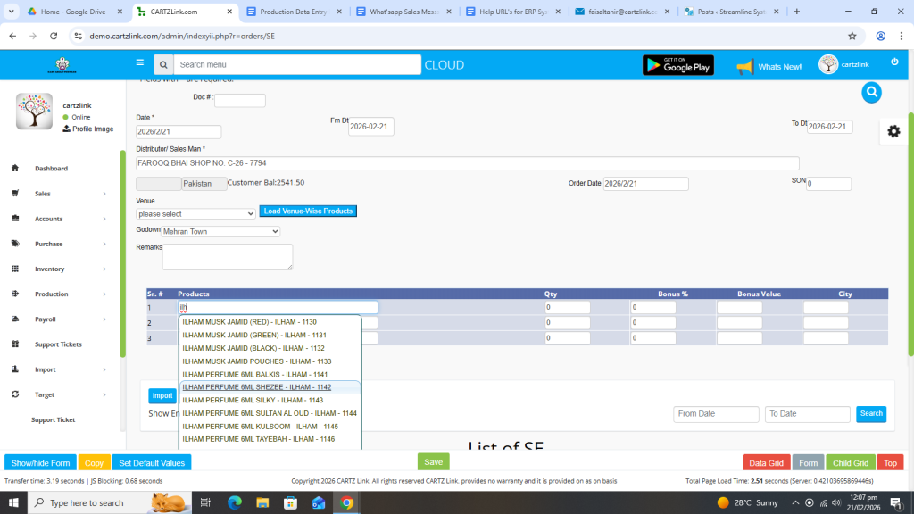Open Microsoft Edge from the taskbar

(x=235, y=502)
